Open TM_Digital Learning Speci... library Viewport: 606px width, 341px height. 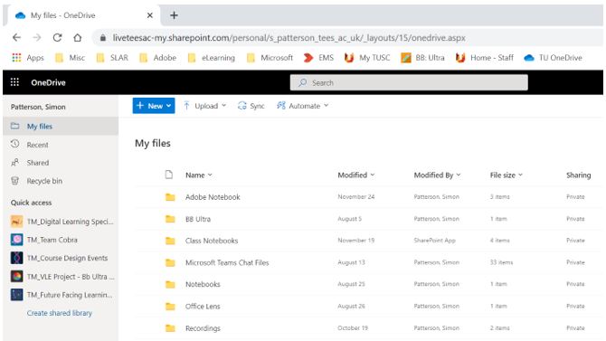tap(62, 222)
